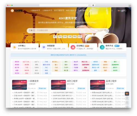Click the 消防工程师 card heading
Image resolution: width=137 pixels, height=116 pixels.
72,81
